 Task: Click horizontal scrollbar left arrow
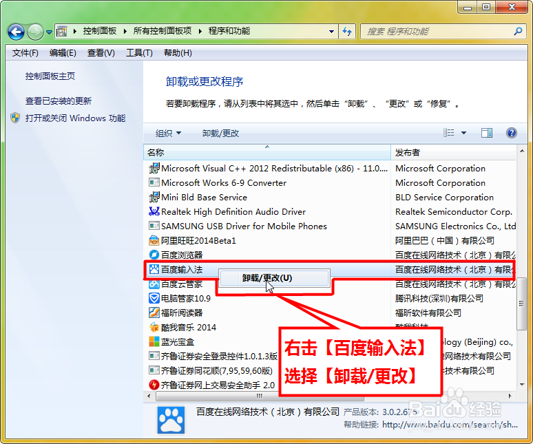[x=149, y=396]
